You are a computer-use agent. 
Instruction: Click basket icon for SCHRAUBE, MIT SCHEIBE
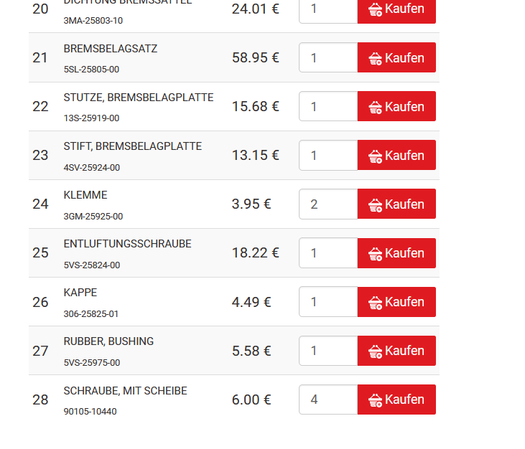click(x=375, y=400)
